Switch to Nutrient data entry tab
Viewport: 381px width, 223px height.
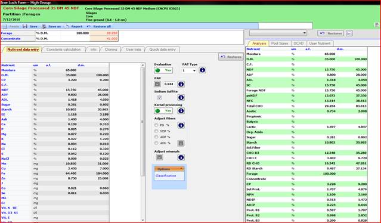click(x=23, y=49)
